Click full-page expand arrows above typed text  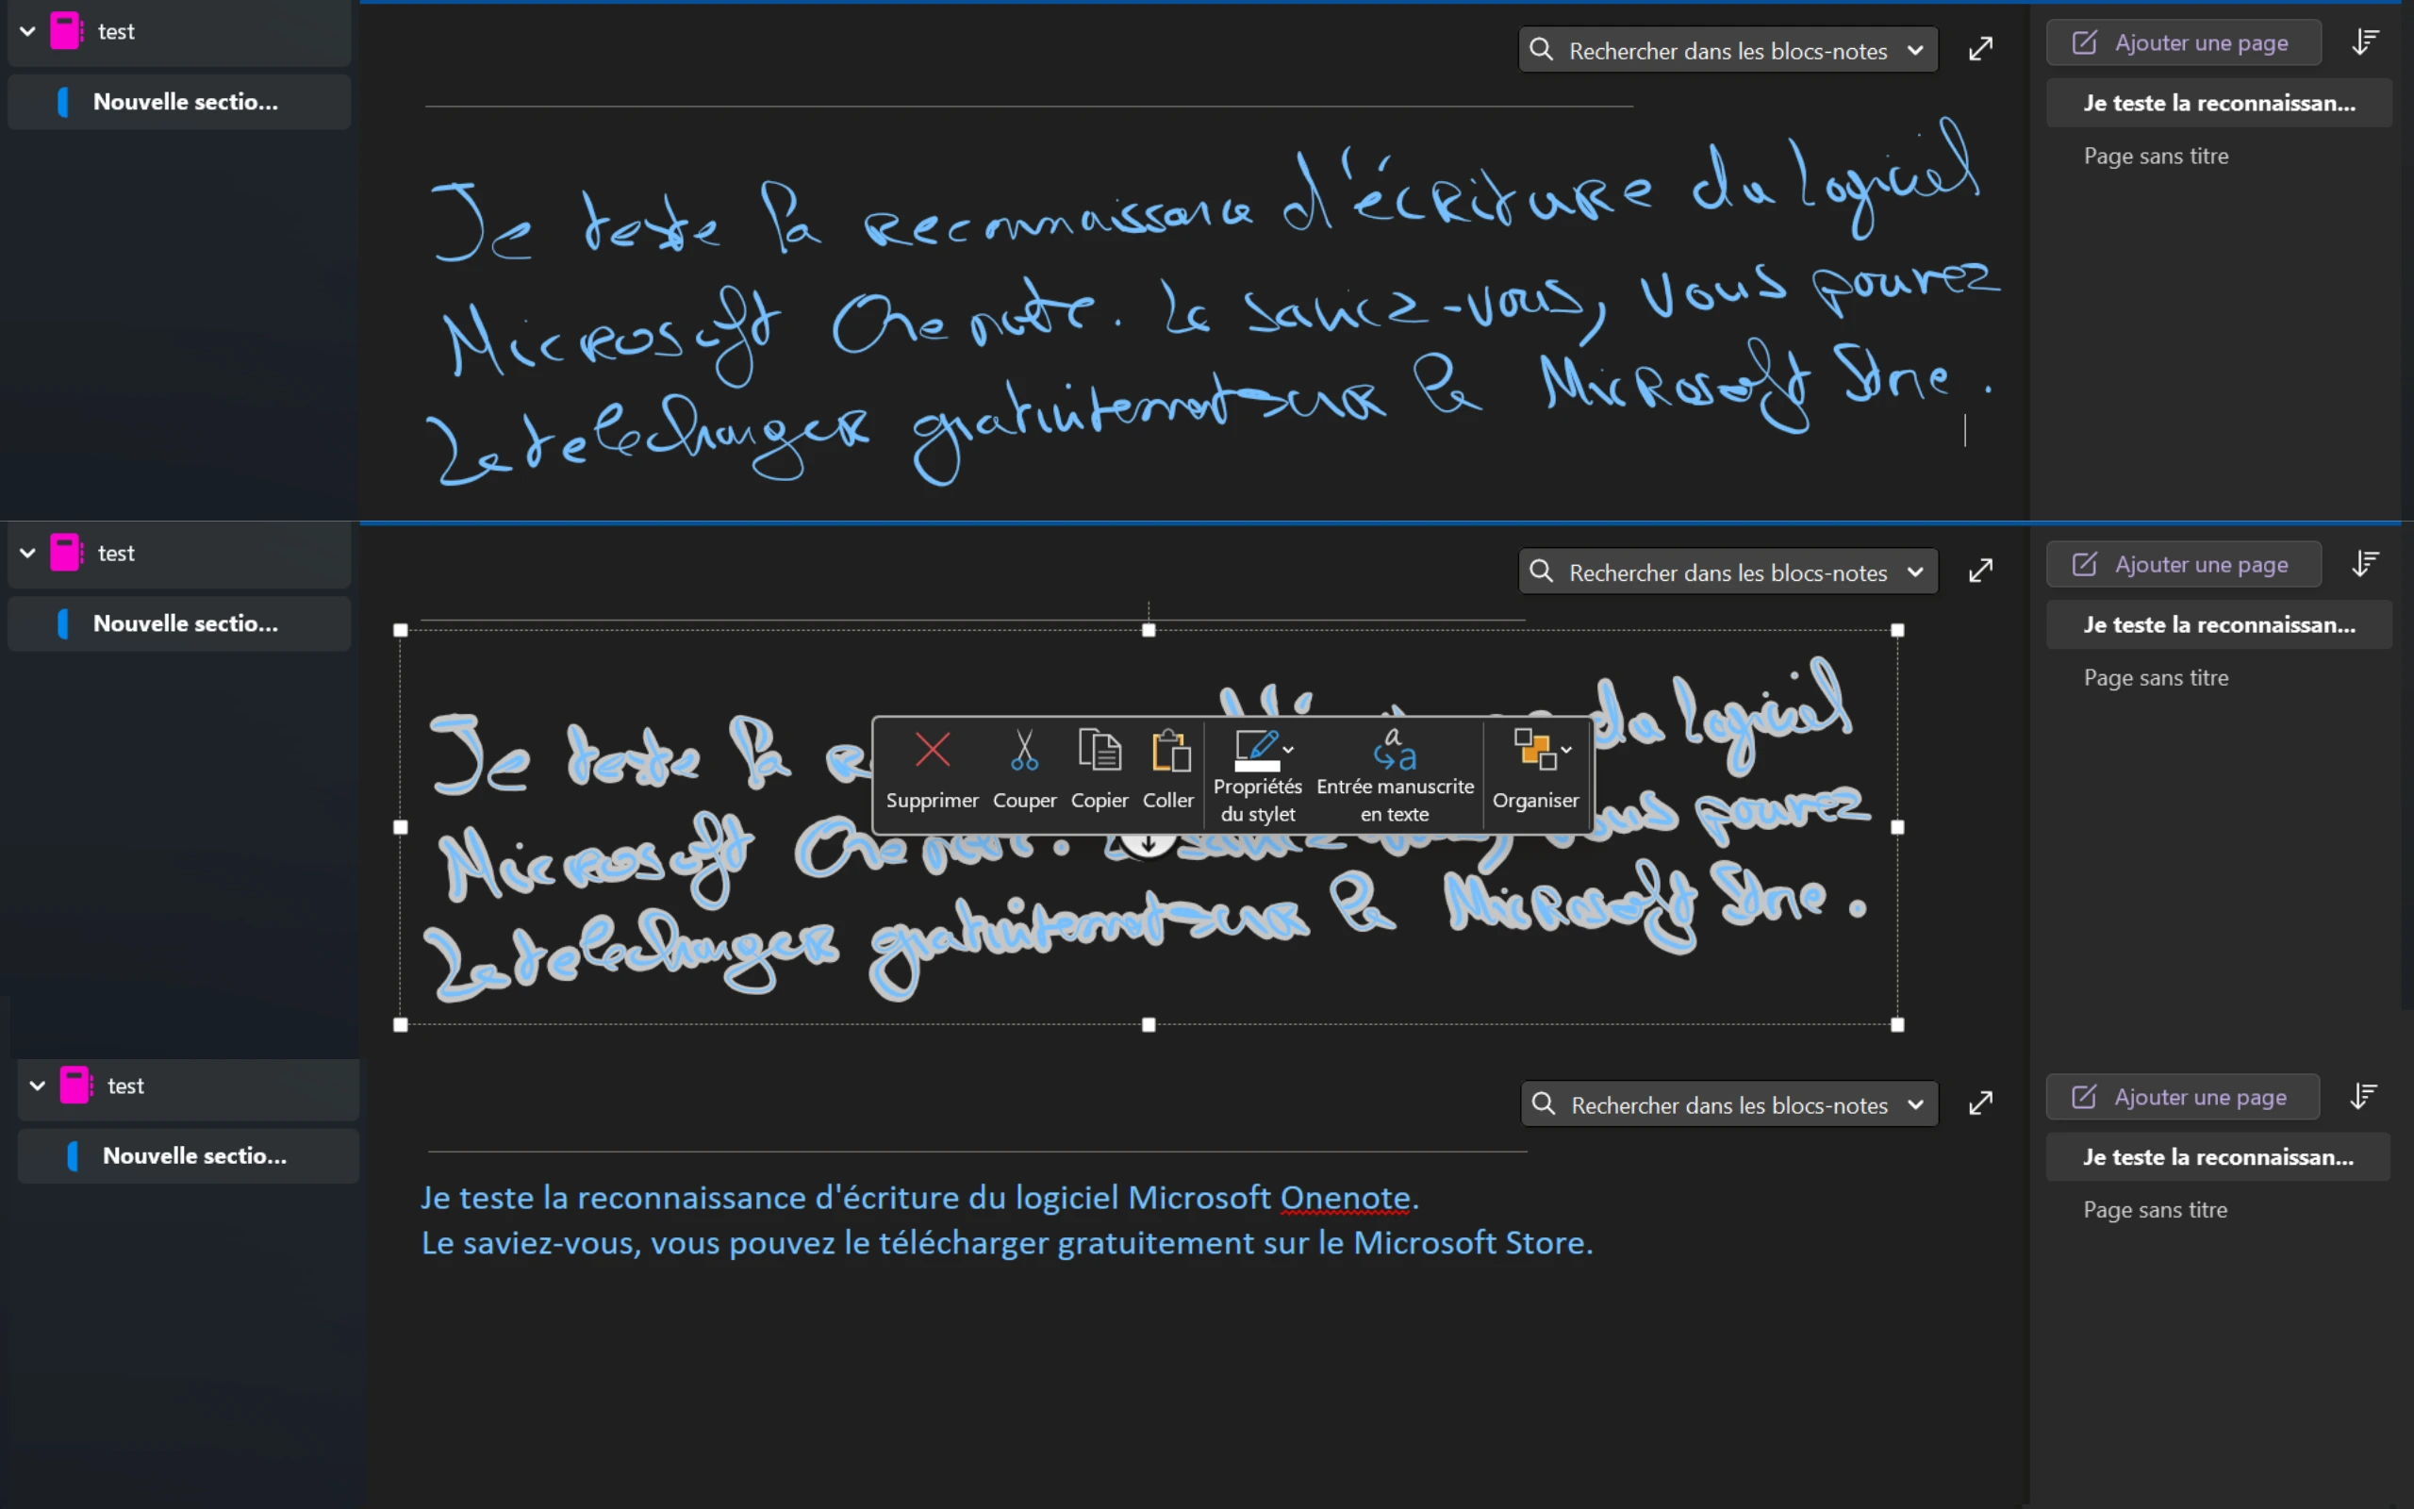point(1980,1103)
